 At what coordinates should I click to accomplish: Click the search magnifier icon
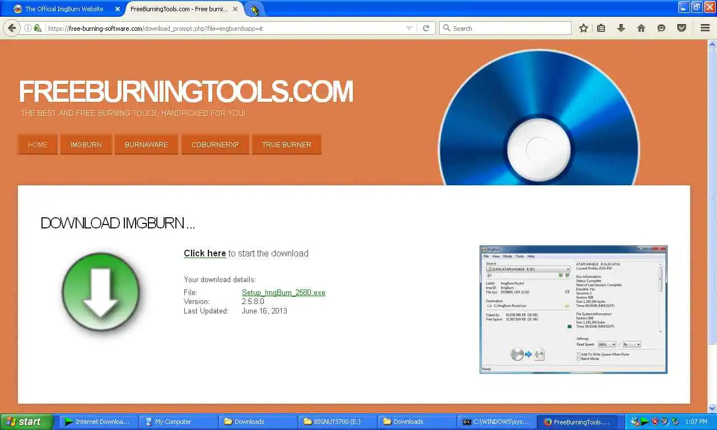tap(446, 28)
